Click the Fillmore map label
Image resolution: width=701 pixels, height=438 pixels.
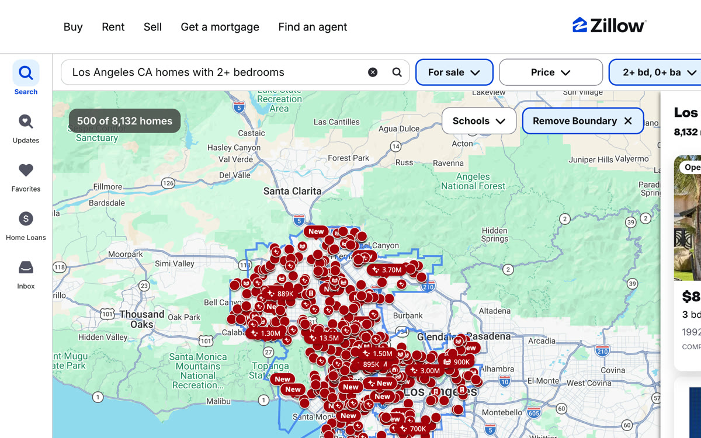coord(107,187)
